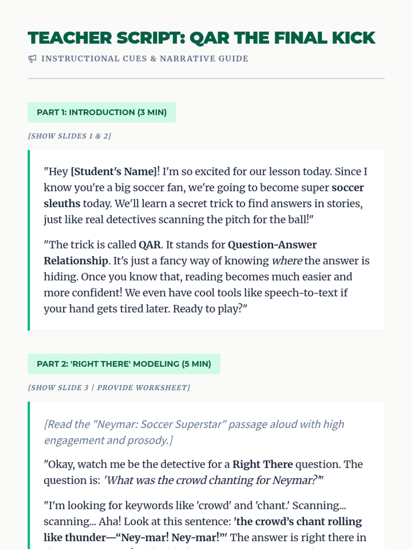Click the megaphone icon beside Instructional Cues
The height and width of the screenshot is (549, 412).
click(32, 59)
